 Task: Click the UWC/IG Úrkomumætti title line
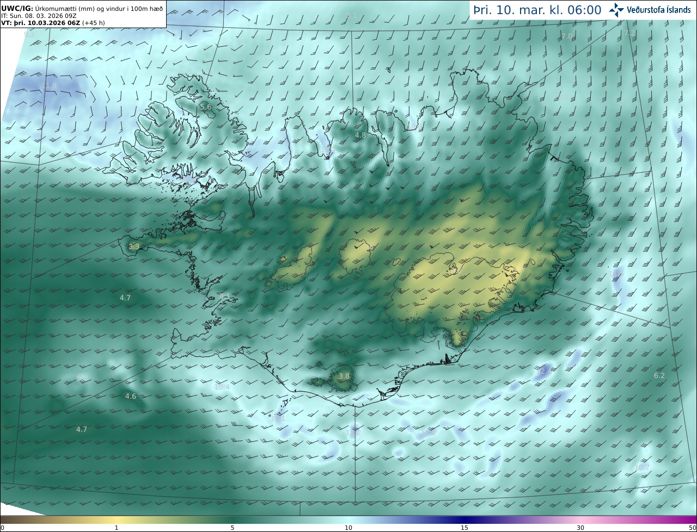point(82,9)
